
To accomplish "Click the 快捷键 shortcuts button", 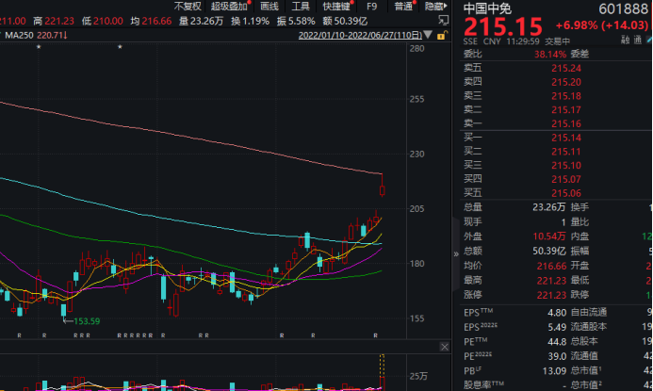I will click(335, 7).
